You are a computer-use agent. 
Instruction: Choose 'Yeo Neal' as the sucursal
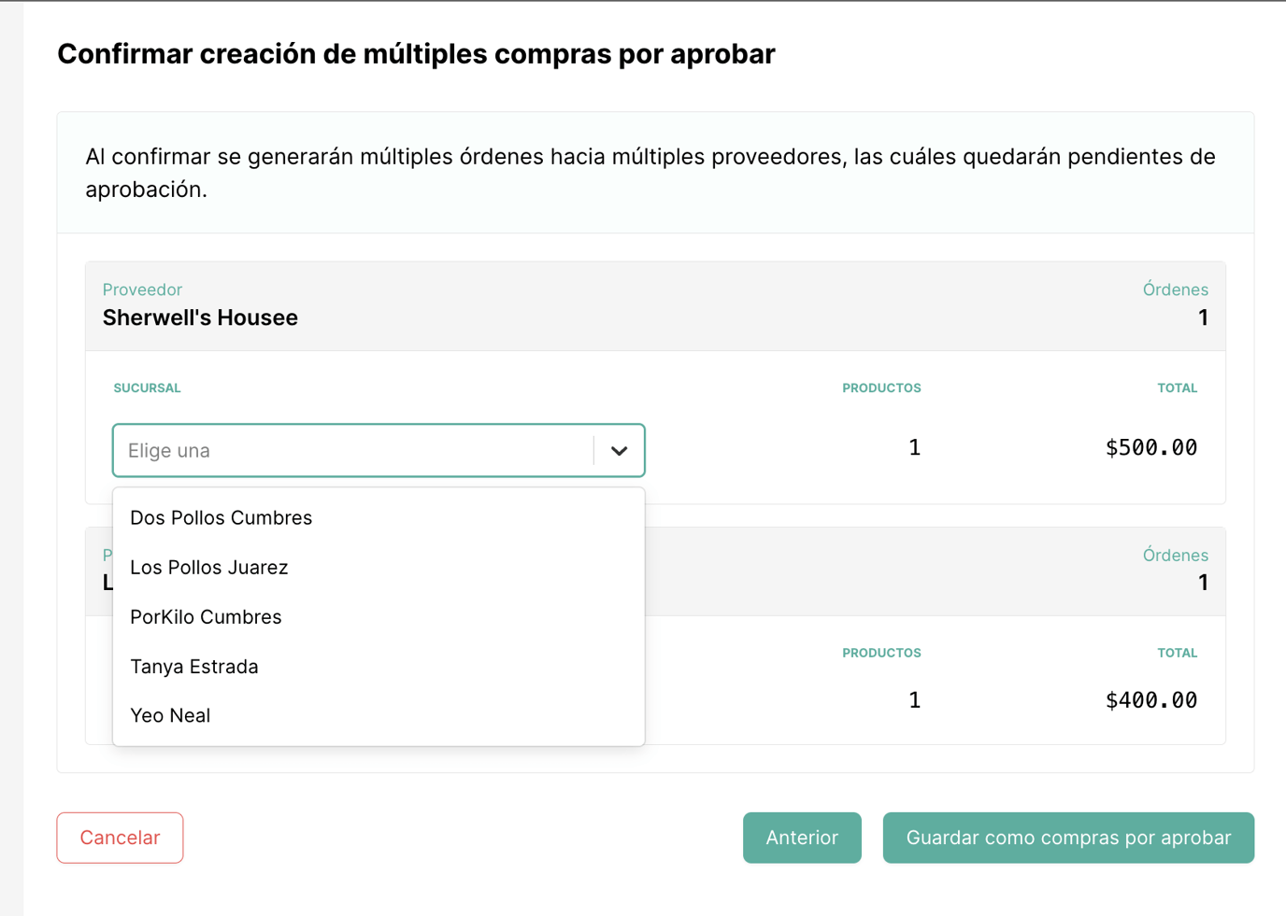click(170, 716)
